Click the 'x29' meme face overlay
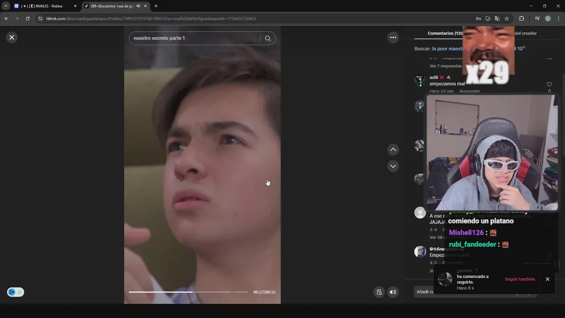 point(488,55)
